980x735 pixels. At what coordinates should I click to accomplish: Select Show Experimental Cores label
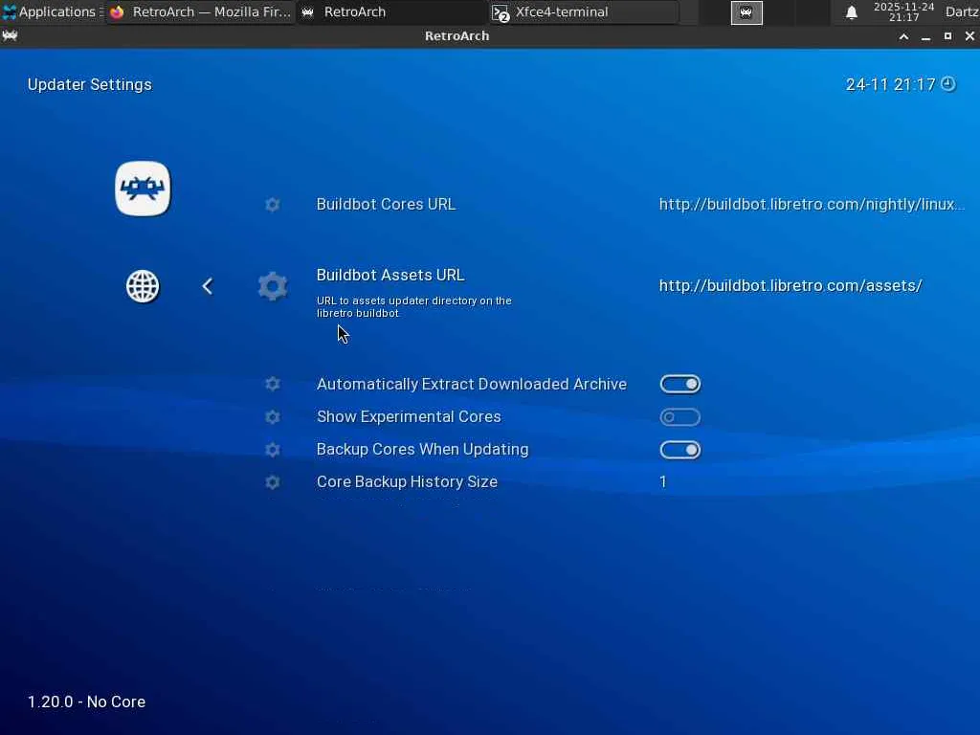click(x=409, y=417)
